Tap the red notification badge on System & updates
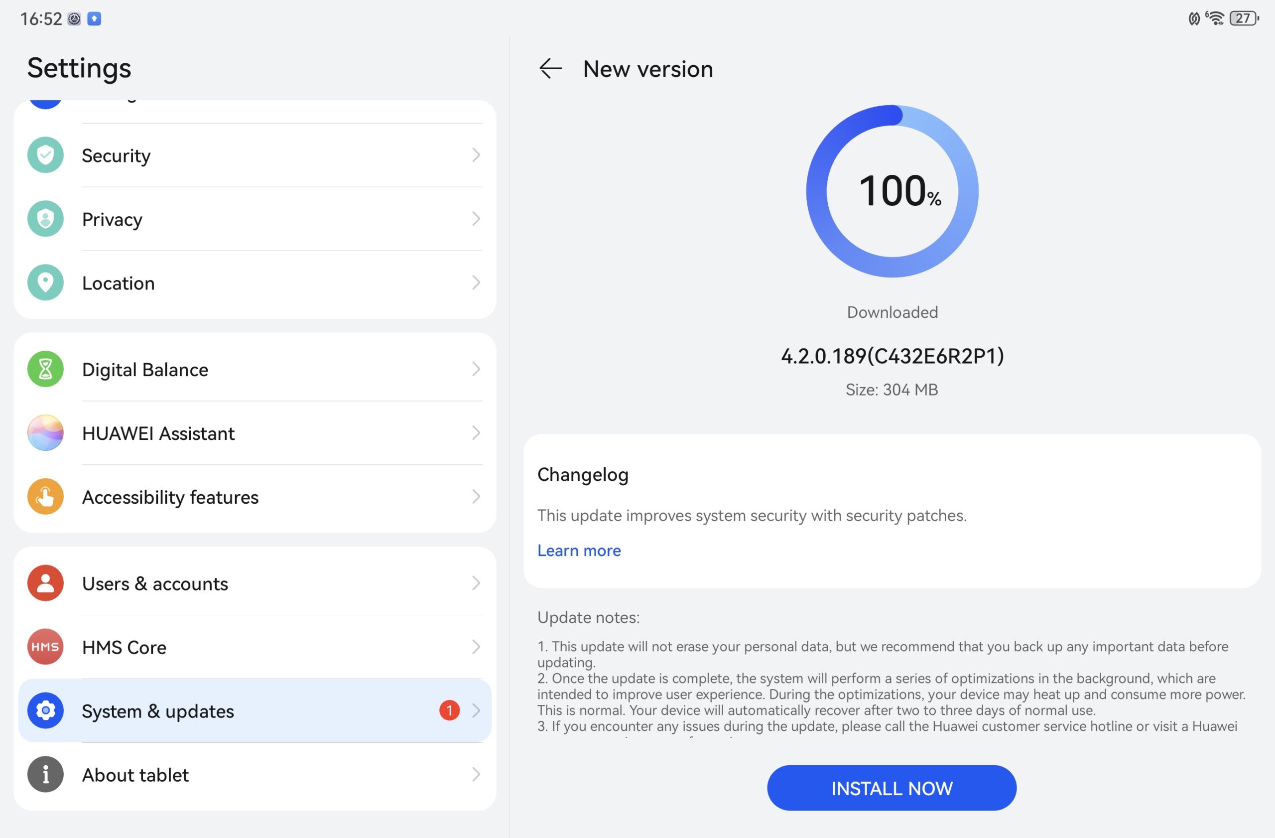 (449, 710)
